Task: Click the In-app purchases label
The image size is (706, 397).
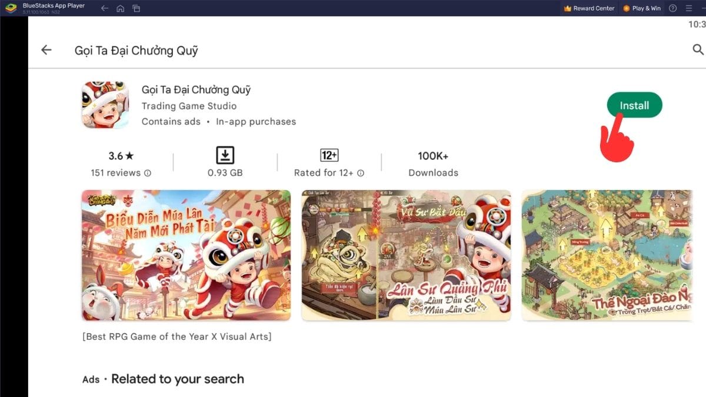Action: (256, 122)
